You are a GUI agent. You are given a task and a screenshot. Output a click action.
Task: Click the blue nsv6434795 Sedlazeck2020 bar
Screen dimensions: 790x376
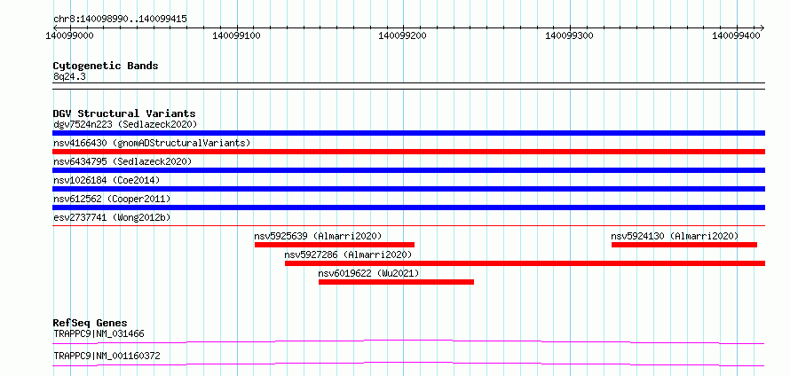pyautogui.click(x=408, y=170)
